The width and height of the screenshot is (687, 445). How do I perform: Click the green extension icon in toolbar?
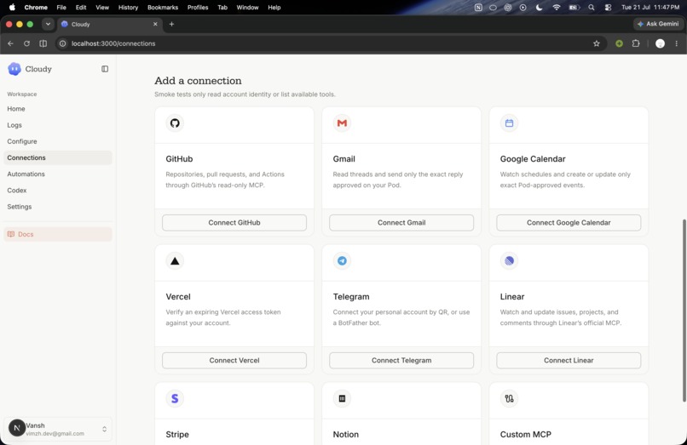[x=619, y=43]
